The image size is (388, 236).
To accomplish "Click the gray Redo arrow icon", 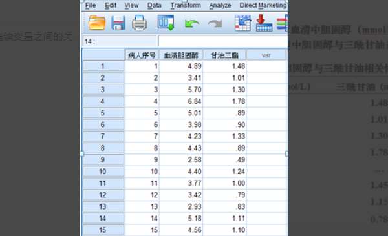I will (x=215, y=24).
